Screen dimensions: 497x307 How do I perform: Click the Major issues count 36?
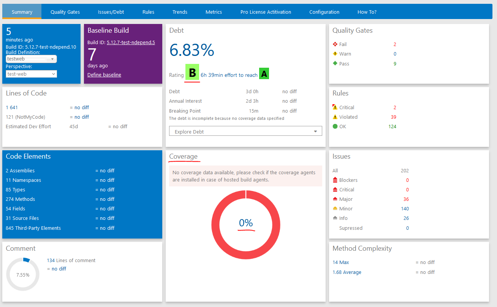406,199
